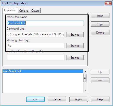
Task: Click the Toolbar bitmap/icon path field
Action: click(x=36, y=57)
